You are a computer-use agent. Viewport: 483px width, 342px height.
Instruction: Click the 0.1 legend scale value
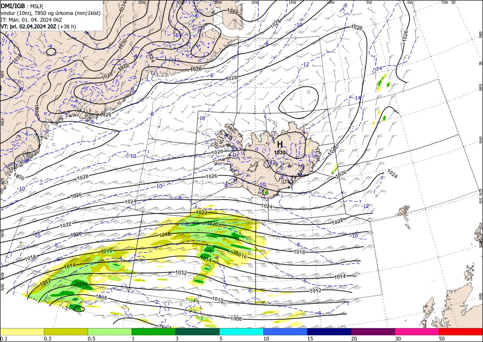(x=3, y=339)
